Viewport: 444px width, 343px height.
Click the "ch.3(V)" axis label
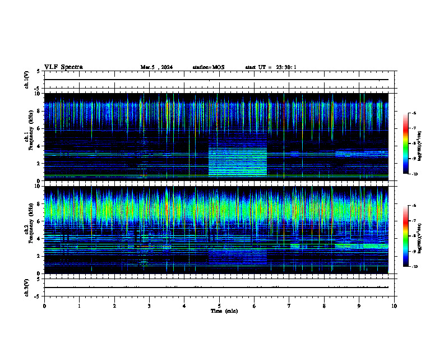tap(27, 288)
